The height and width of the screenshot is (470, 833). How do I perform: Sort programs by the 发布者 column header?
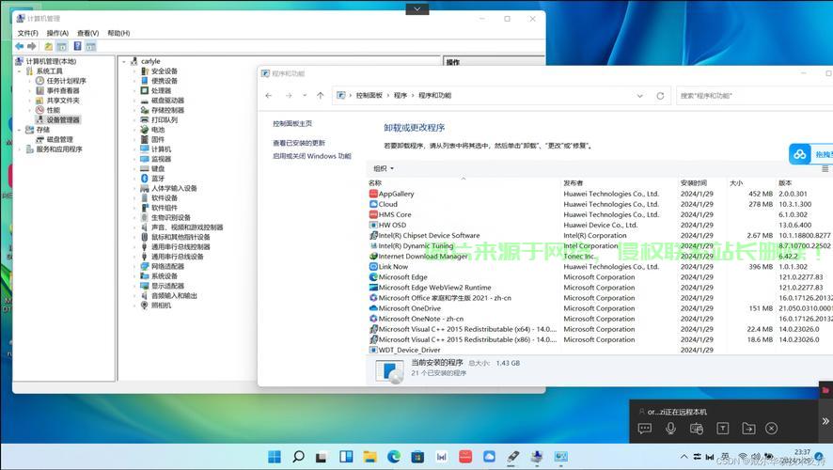pyautogui.click(x=574, y=182)
